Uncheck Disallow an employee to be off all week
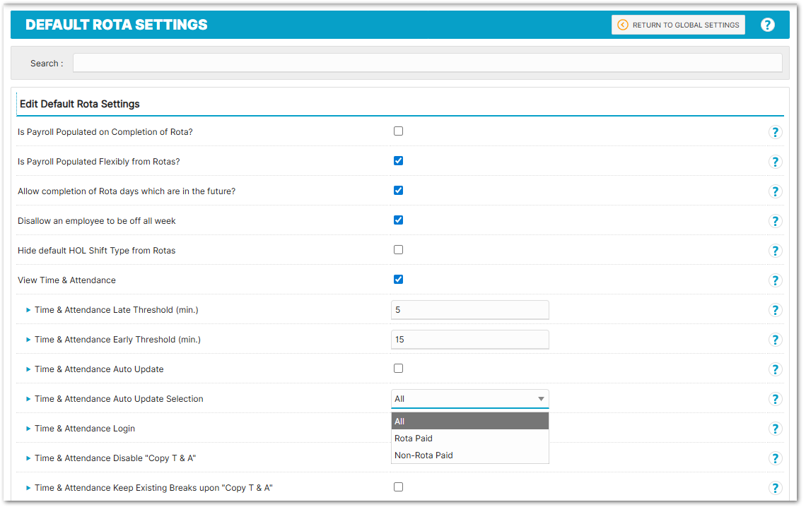Screen dimensions: 806x507 click(398, 220)
